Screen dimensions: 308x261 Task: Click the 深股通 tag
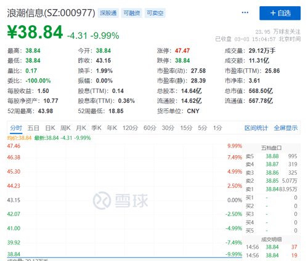click(x=108, y=13)
